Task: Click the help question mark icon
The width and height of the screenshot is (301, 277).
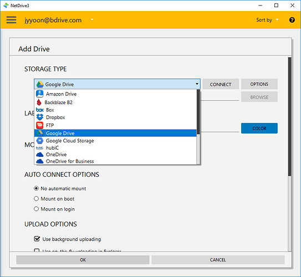Action: 292,20
